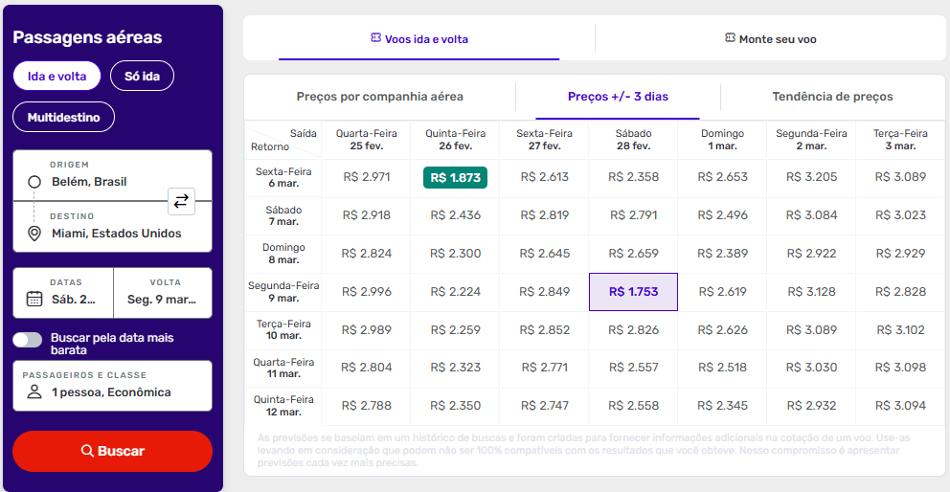
Task: Open the Tendência de preços tab
Action: point(832,97)
